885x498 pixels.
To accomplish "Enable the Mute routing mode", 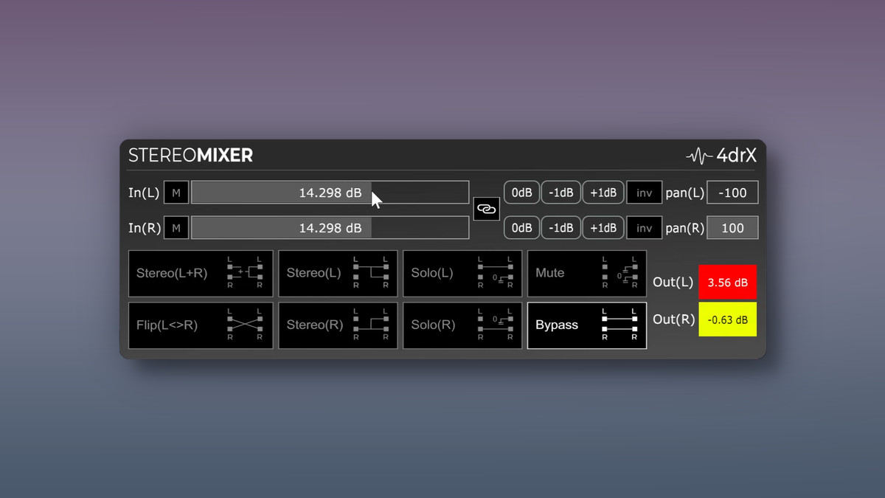I will point(587,273).
